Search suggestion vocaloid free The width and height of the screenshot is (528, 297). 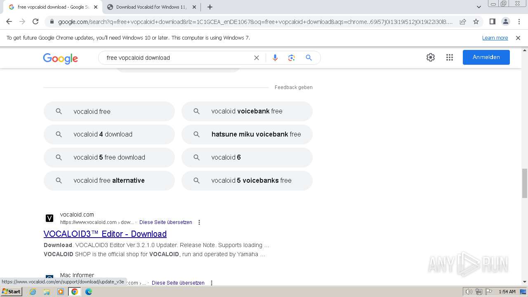(109, 111)
